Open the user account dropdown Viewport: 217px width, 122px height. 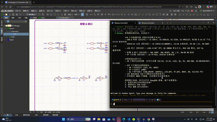(x=207, y=11)
